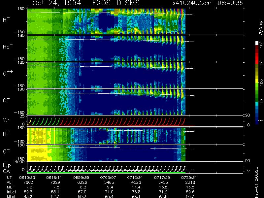The height and width of the screenshot is (198, 264).
Task: Click the InLat value '63.1'
Action: coord(55,192)
